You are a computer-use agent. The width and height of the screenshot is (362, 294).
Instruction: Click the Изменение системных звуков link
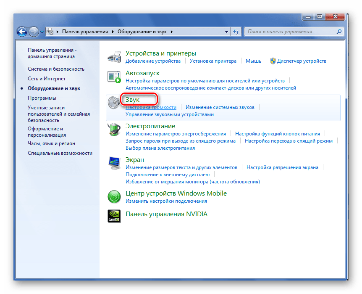220,107
